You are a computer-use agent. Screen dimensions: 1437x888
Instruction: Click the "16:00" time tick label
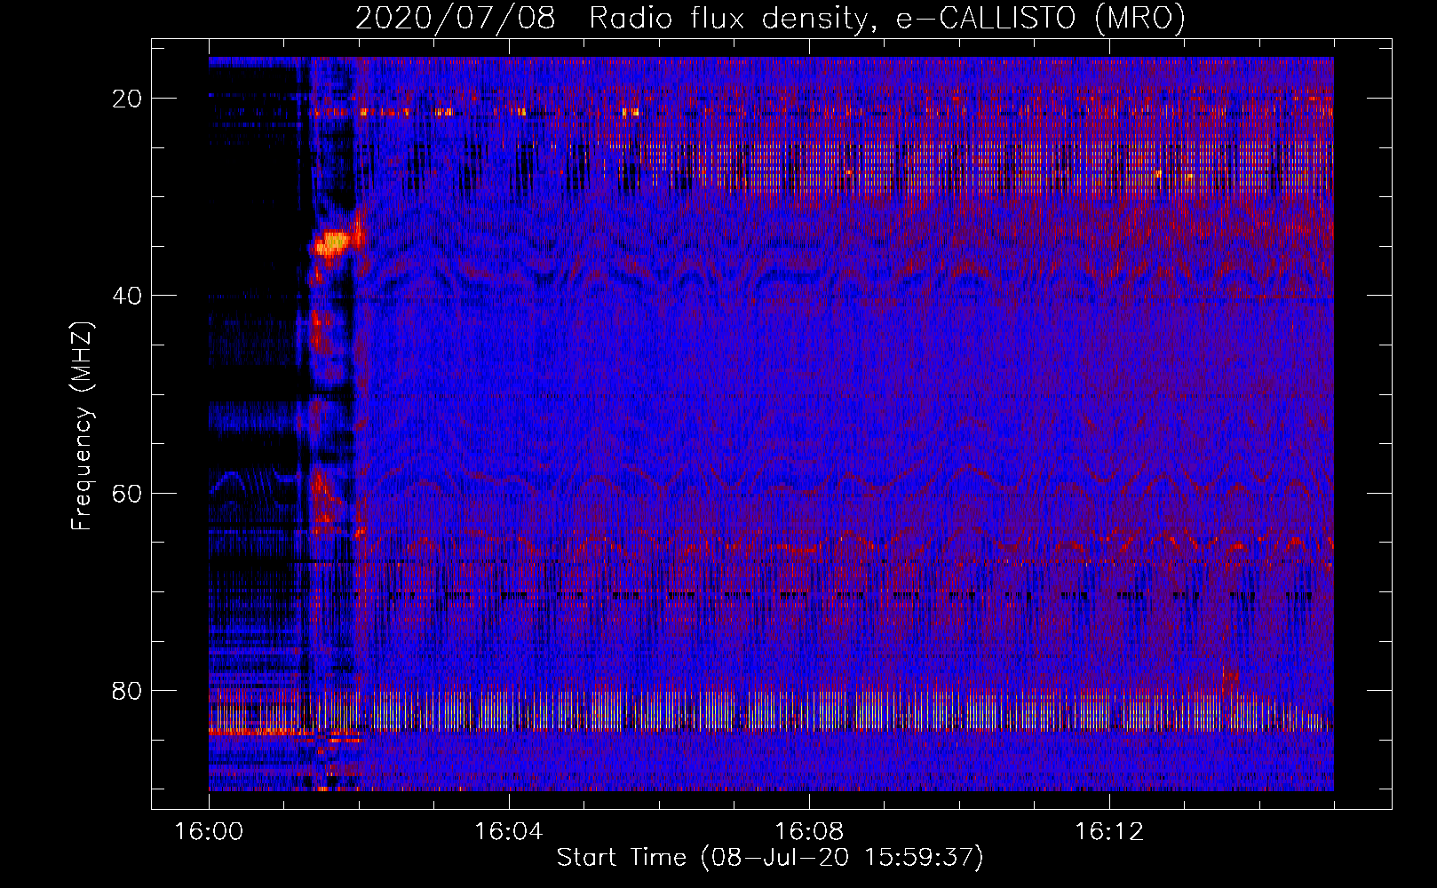pos(209,832)
